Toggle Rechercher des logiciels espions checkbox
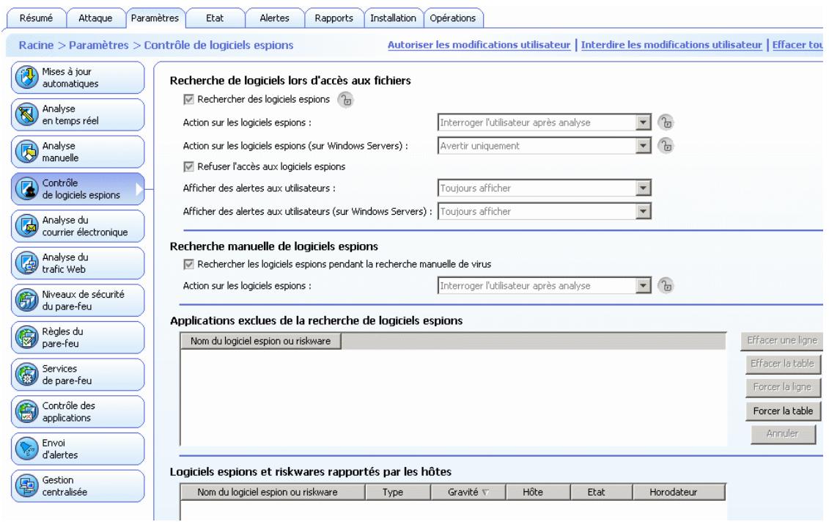Image resolution: width=829 pixels, height=522 pixels. [x=189, y=99]
